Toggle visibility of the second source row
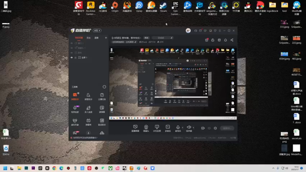306x172 pixels. [x=72, y=48]
